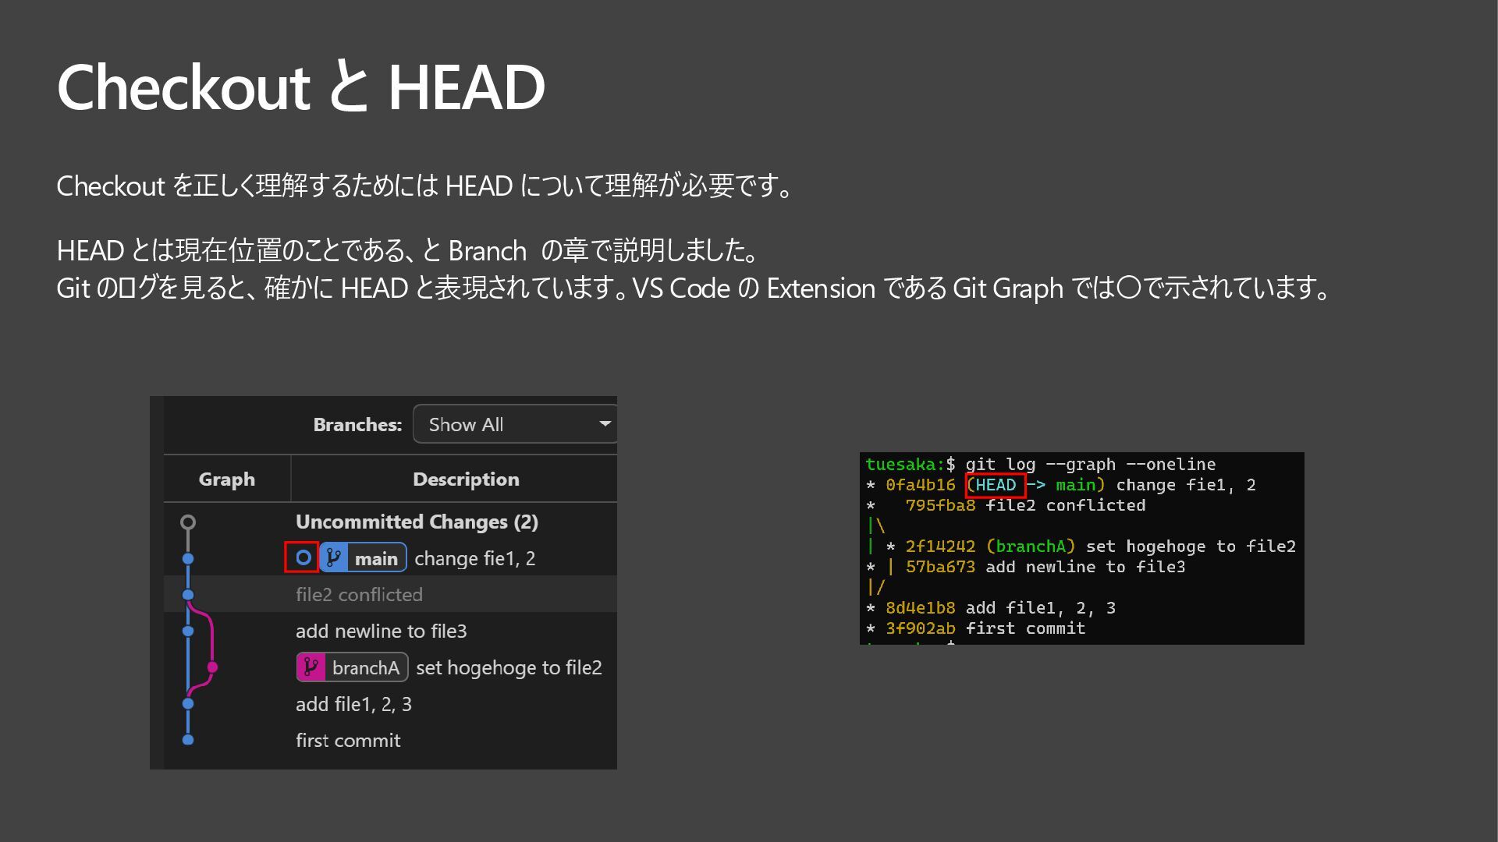
Task: Select the file2 conflicted commit row
Action: (x=359, y=595)
